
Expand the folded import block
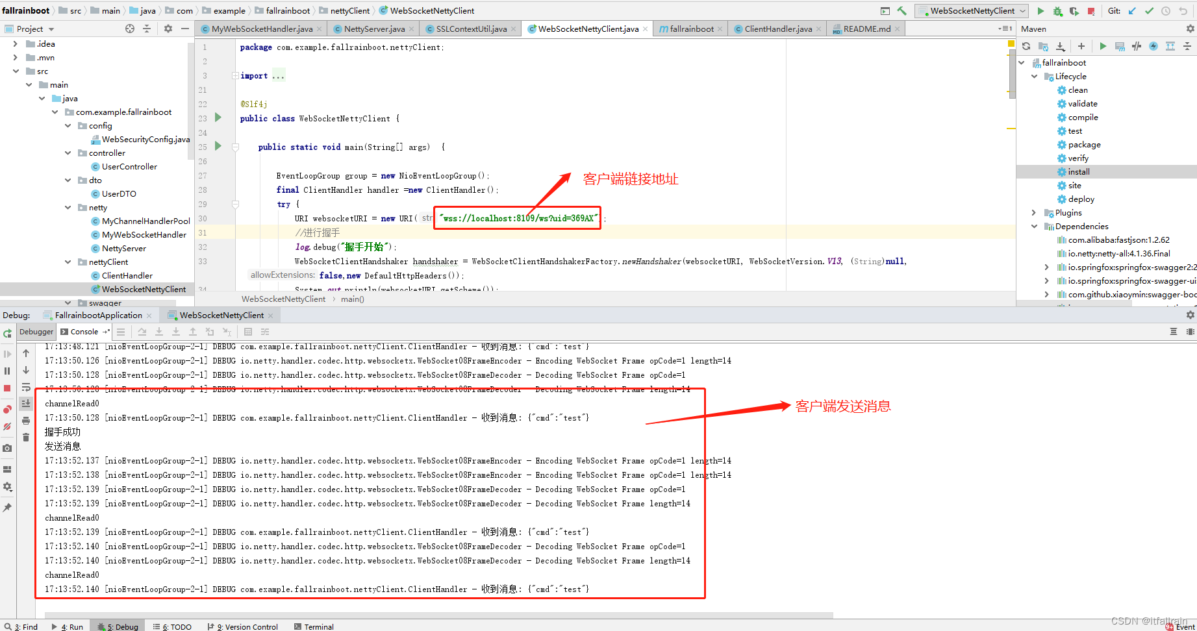pyautogui.click(x=235, y=76)
